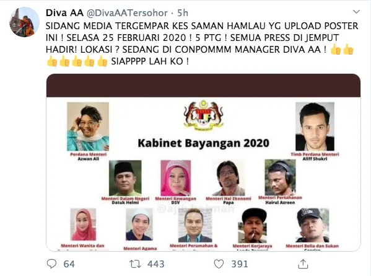View the 391 likes count
The width and height of the screenshot is (371, 276).
pyautogui.click(x=240, y=264)
